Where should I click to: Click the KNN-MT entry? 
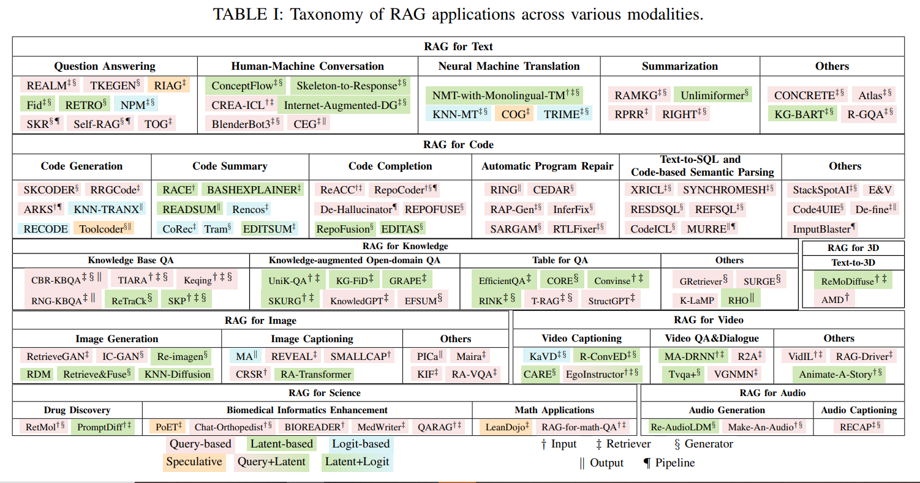(459, 114)
